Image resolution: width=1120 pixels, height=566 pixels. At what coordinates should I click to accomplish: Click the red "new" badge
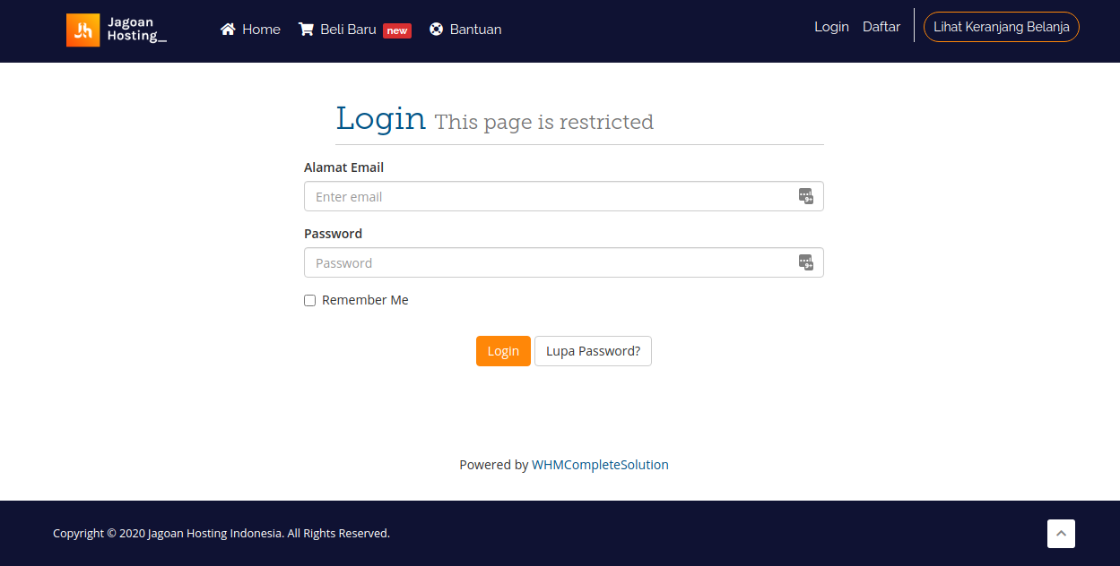coord(397,30)
